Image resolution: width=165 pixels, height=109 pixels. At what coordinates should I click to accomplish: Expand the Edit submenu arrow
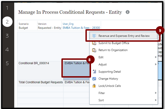[x=156, y=57]
